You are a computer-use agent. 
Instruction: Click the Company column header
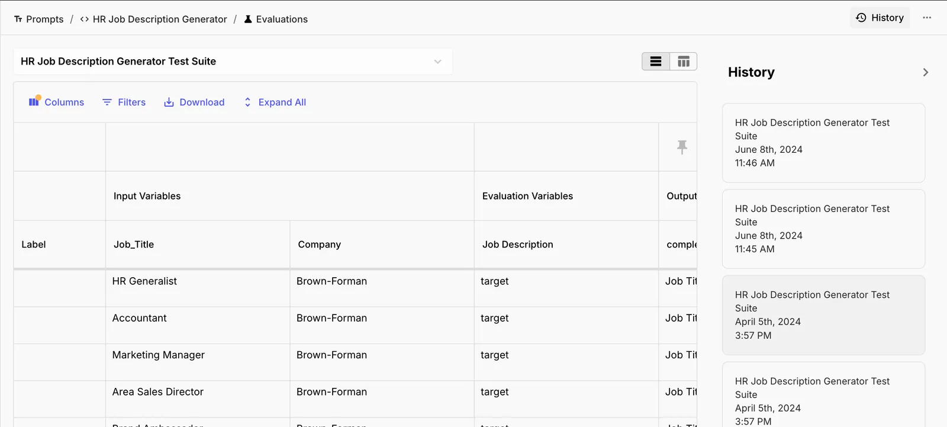pos(382,245)
